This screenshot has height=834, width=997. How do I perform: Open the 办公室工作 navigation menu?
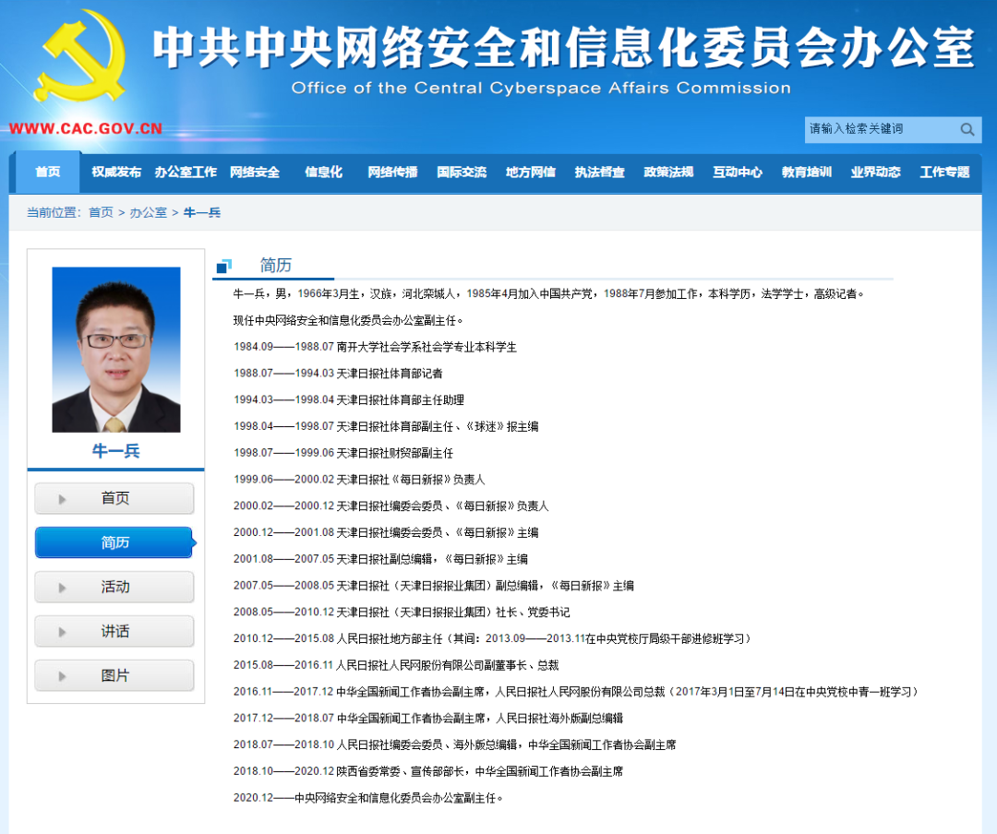click(186, 172)
